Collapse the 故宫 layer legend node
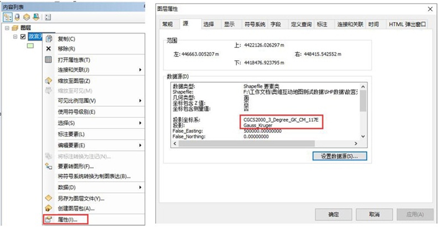The height and width of the screenshot is (227, 438). coord(15,37)
